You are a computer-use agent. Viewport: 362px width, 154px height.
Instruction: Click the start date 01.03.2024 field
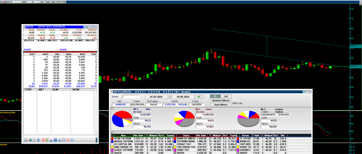tap(157, 97)
